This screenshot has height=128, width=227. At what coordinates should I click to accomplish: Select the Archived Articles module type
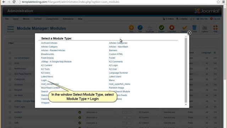49,43
